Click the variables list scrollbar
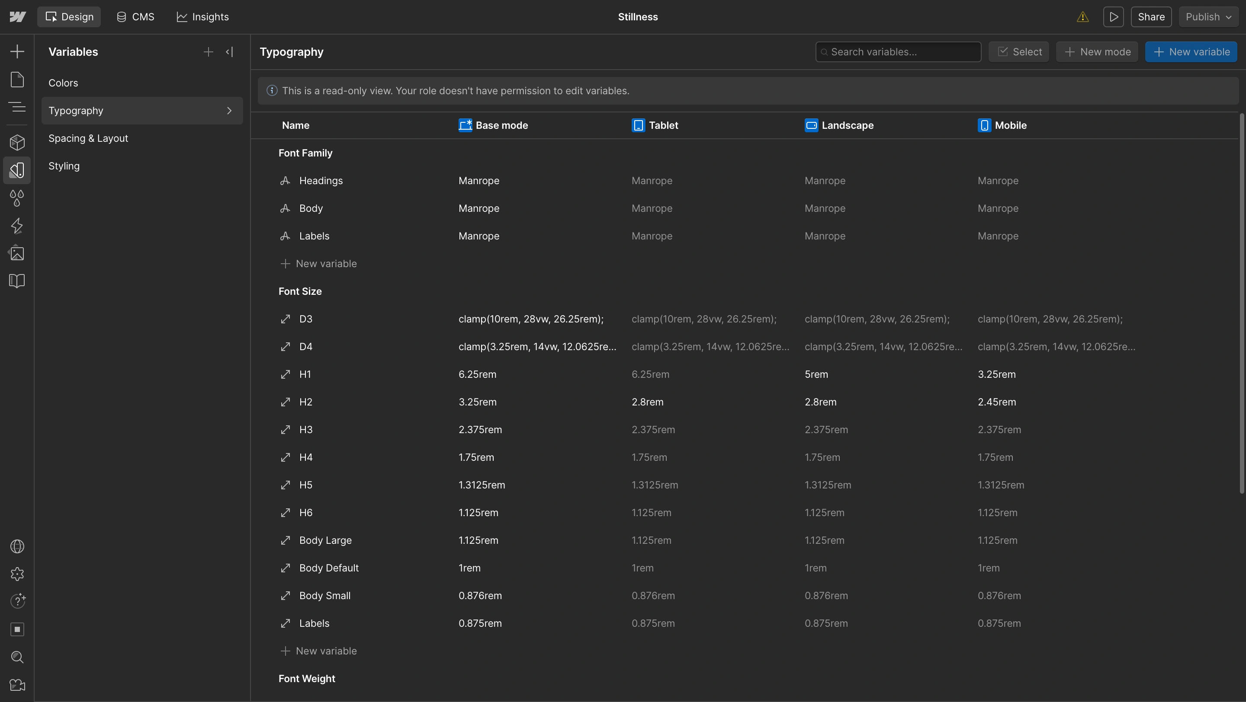 [1242, 303]
